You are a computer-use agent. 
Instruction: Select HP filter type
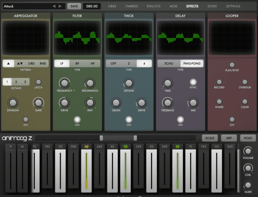coord(93,63)
